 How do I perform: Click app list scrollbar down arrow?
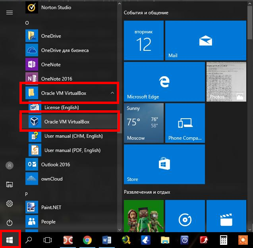point(120,230)
